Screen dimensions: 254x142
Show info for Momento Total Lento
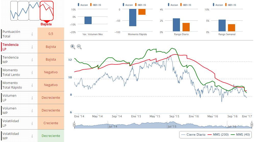(x=32, y=72)
